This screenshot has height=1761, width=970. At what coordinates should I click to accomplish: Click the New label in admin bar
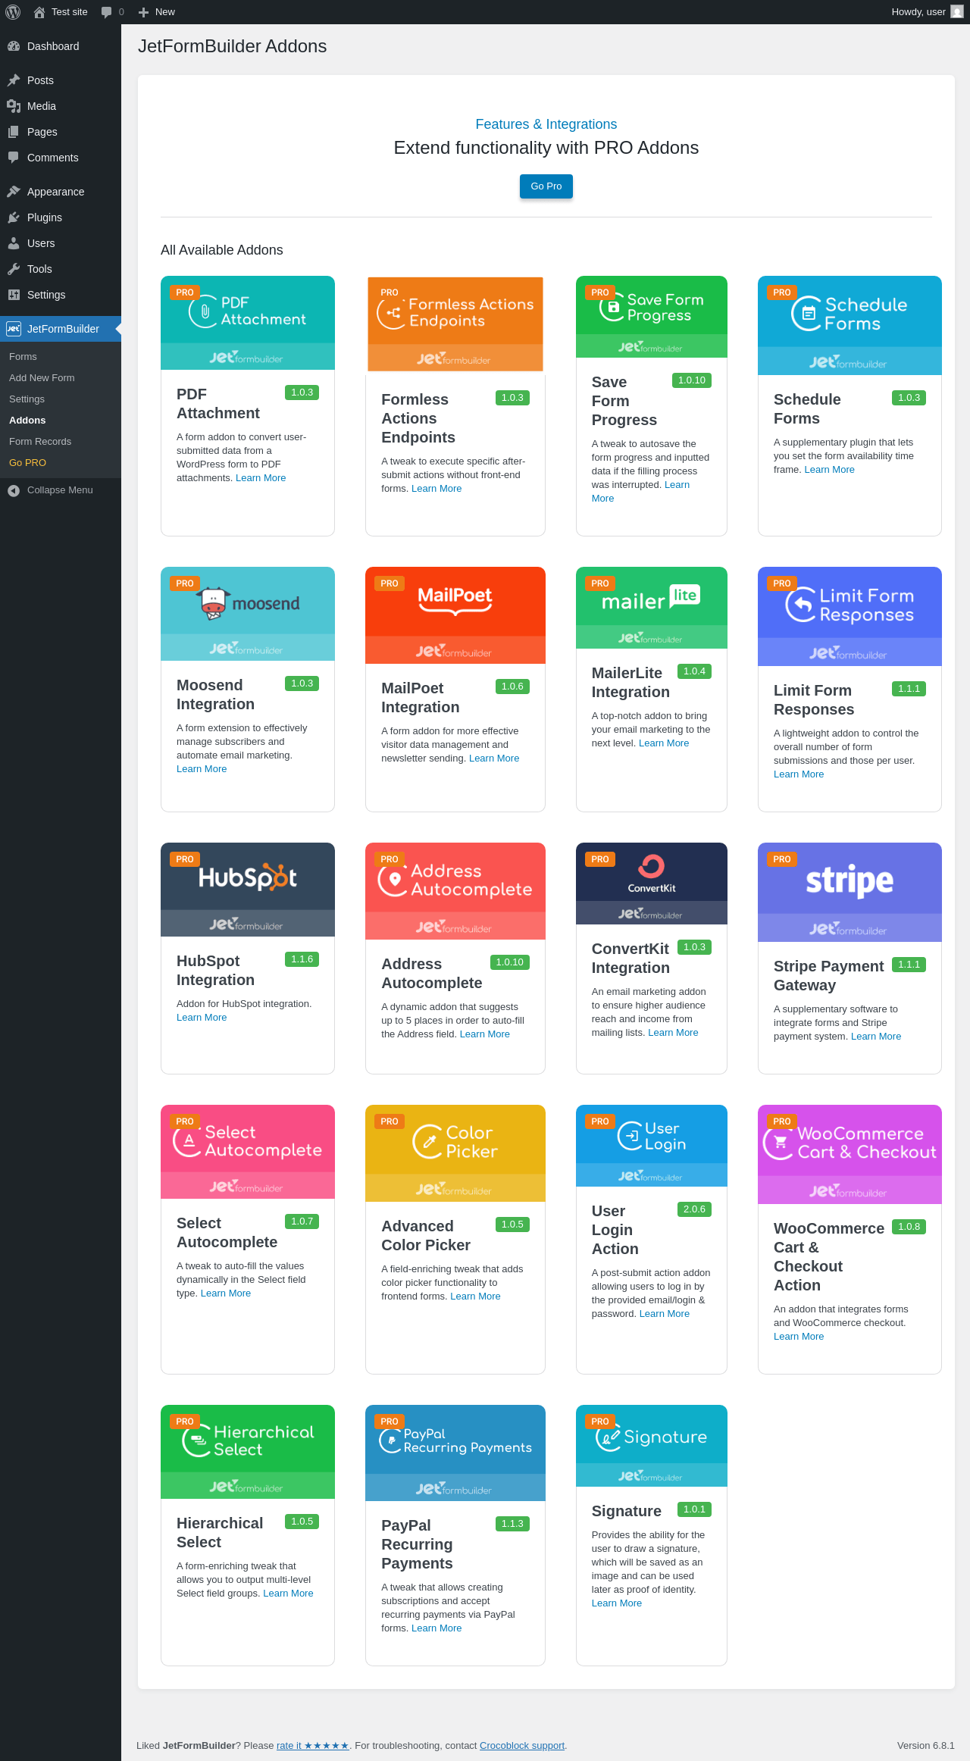click(165, 12)
